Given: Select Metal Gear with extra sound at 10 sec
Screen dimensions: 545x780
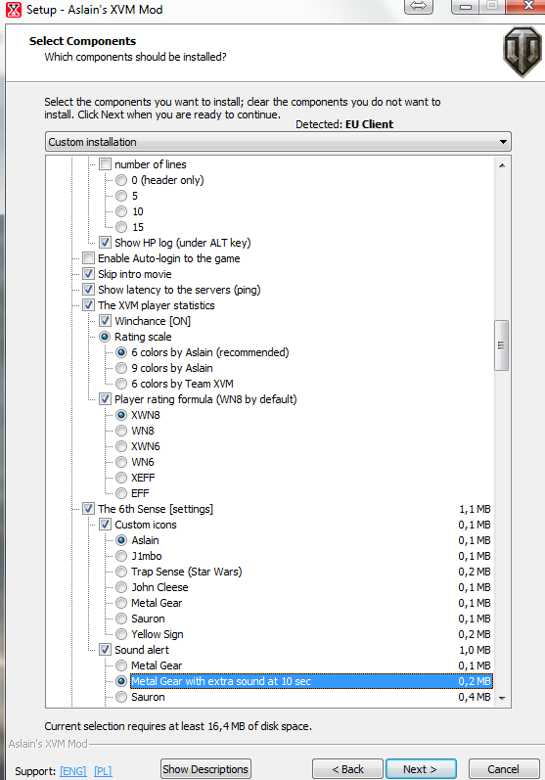Looking at the screenshot, I should click(121, 681).
